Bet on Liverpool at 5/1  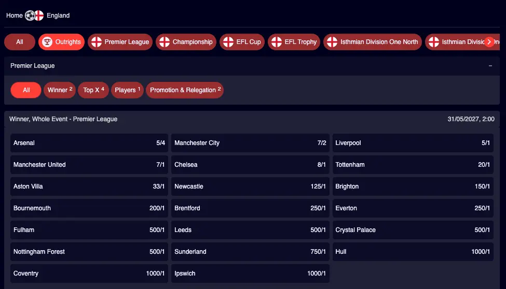(413, 143)
